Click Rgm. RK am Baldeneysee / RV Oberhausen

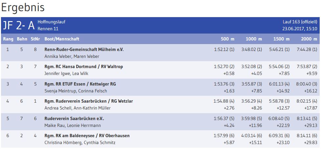(x=87, y=136)
